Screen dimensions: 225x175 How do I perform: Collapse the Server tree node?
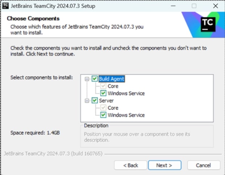[x=87, y=101]
